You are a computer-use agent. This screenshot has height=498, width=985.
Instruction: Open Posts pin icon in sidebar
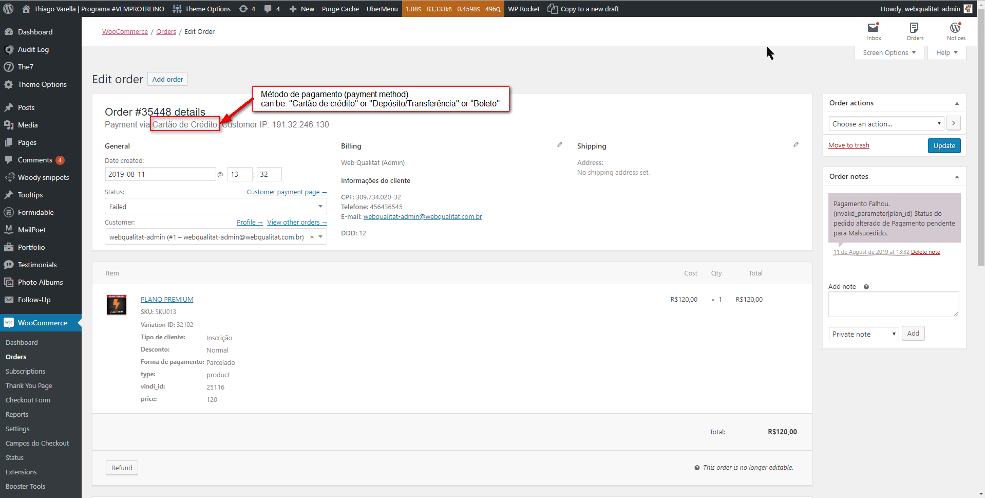[x=9, y=107]
